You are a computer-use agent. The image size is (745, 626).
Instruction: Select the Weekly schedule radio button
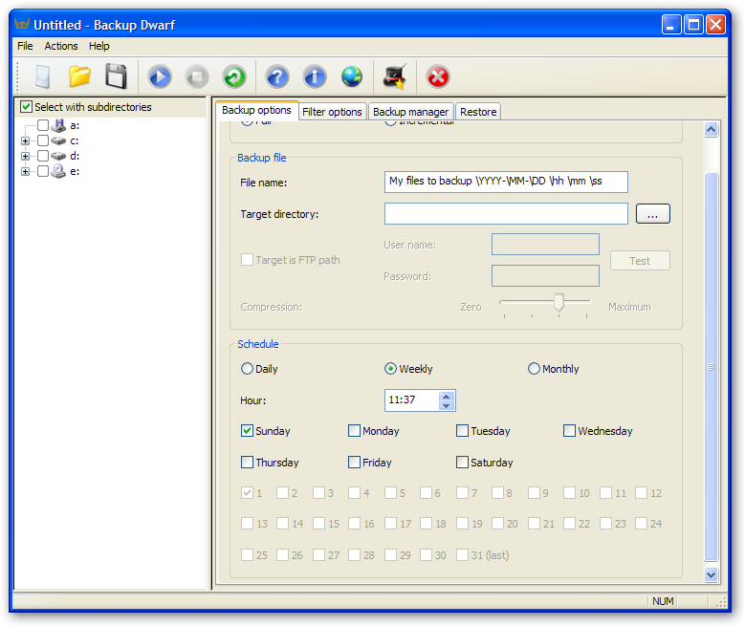point(390,369)
